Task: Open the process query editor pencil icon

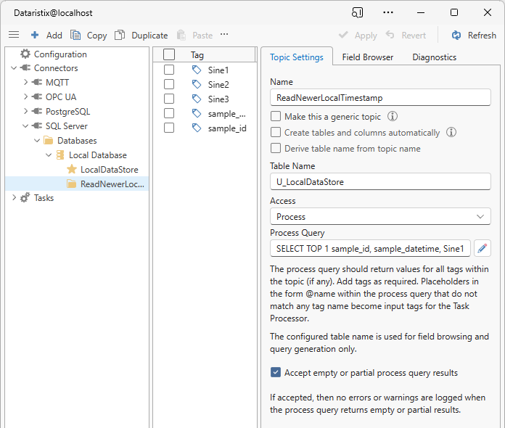Action: point(483,249)
